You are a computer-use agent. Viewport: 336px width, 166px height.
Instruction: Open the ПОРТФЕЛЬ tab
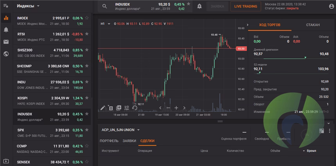pos(109,141)
